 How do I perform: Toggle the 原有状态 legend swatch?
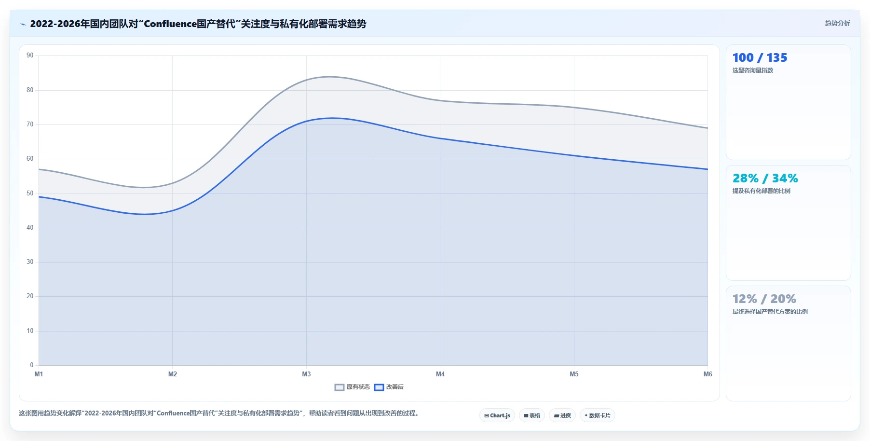(339, 387)
